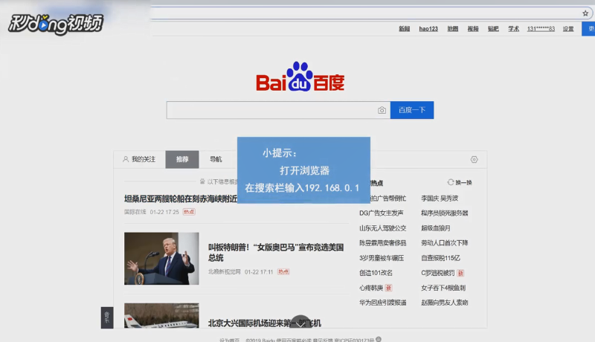Open headline 坦桑尼亚两艘轮船
The width and height of the screenshot is (595, 342).
[181, 199]
